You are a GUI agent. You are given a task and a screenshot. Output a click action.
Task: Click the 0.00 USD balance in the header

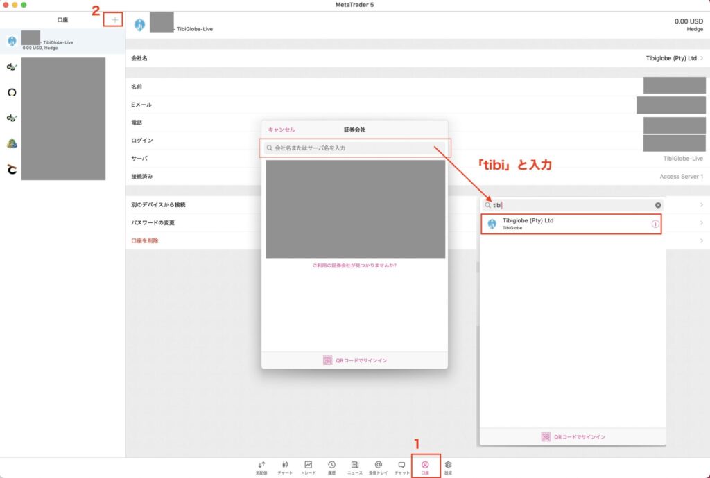pos(689,21)
